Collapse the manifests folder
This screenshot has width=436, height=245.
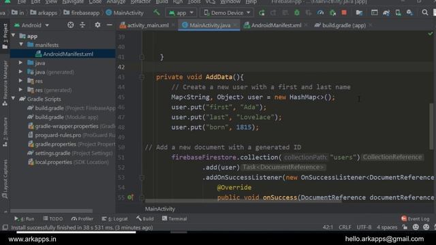[x=21, y=44]
